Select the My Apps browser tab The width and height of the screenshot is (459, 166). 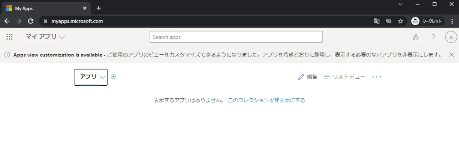point(46,8)
